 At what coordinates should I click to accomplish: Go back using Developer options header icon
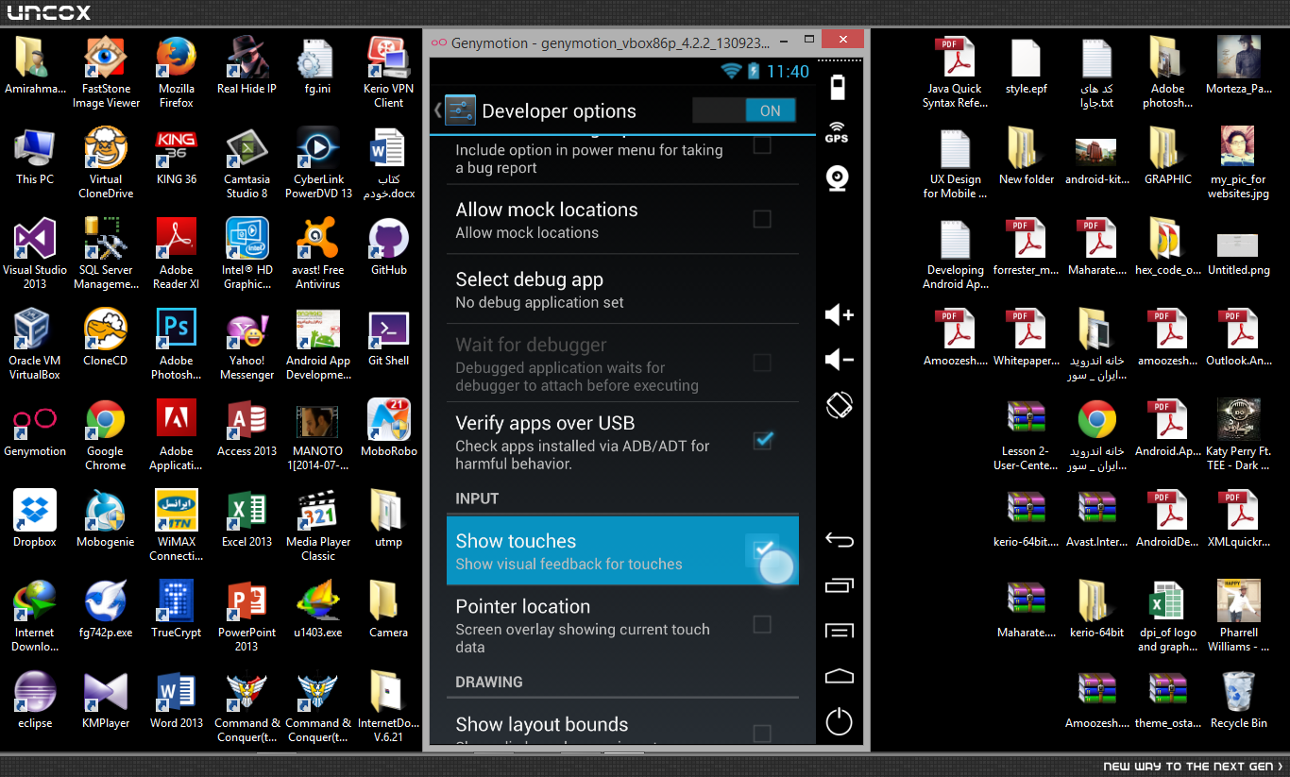pyautogui.click(x=454, y=110)
